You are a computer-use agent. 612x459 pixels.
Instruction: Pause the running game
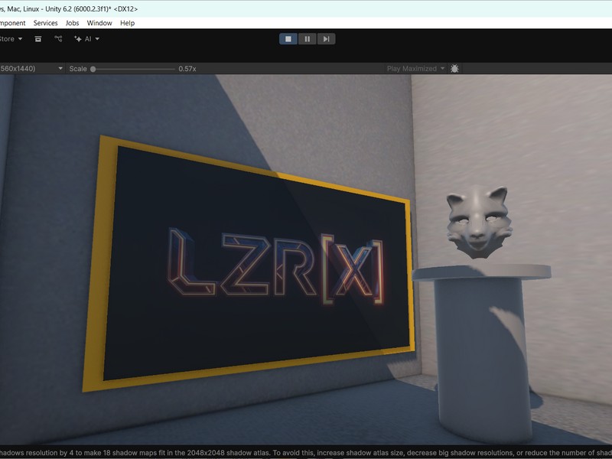(x=308, y=39)
